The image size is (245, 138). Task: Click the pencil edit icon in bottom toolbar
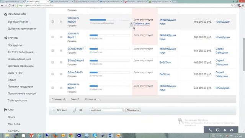tap(75, 110)
